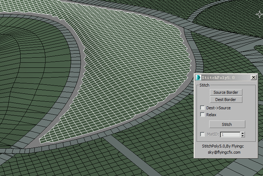263x176 pixels.
Task: Click the Source Border button
Action: click(225, 92)
